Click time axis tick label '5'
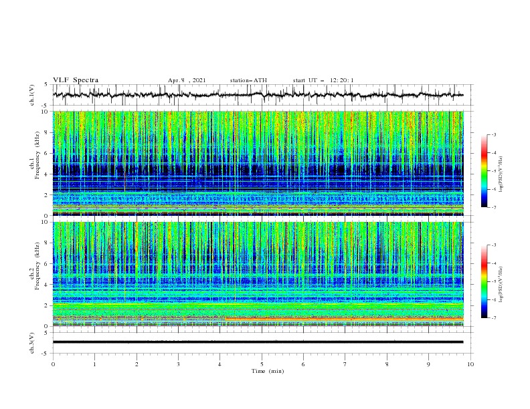 262,364
